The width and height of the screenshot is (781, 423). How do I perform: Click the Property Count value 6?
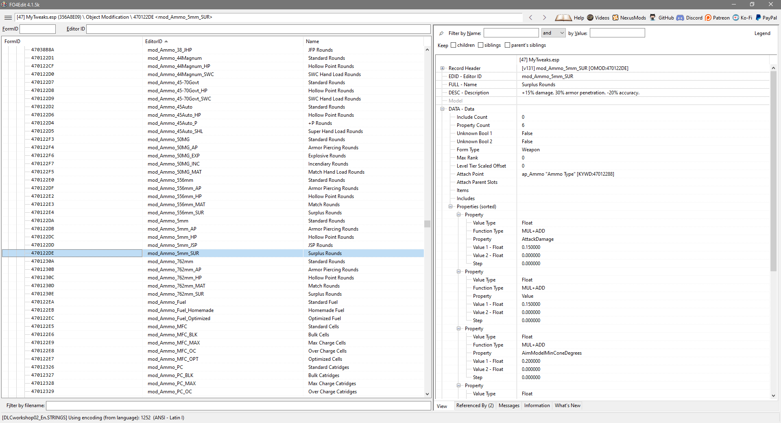point(523,125)
